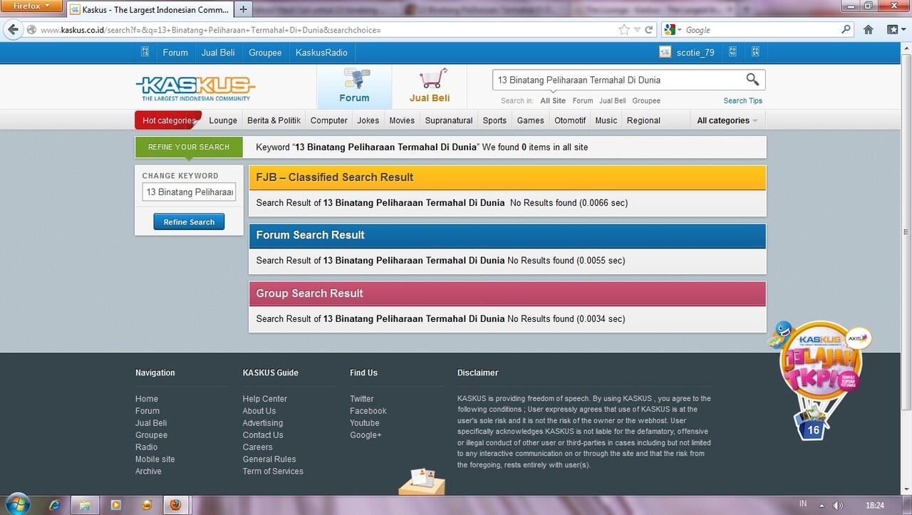
Task: Open the Twitter link under Find Us
Action: [x=361, y=399]
